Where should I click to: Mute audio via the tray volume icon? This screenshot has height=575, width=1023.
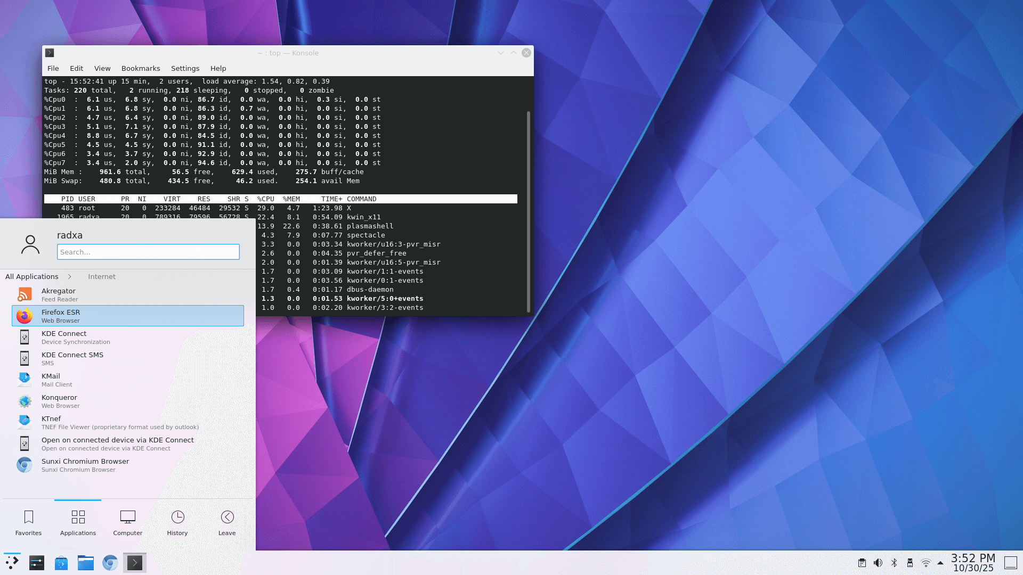(x=878, y=563)
